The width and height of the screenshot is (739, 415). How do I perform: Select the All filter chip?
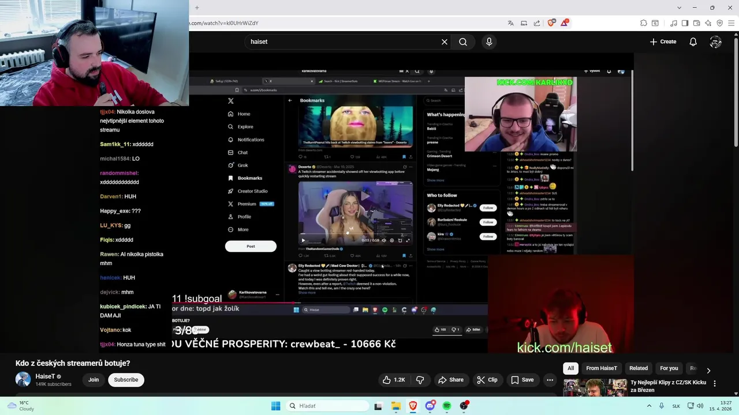pyautogui.click(x=570, y=368)
